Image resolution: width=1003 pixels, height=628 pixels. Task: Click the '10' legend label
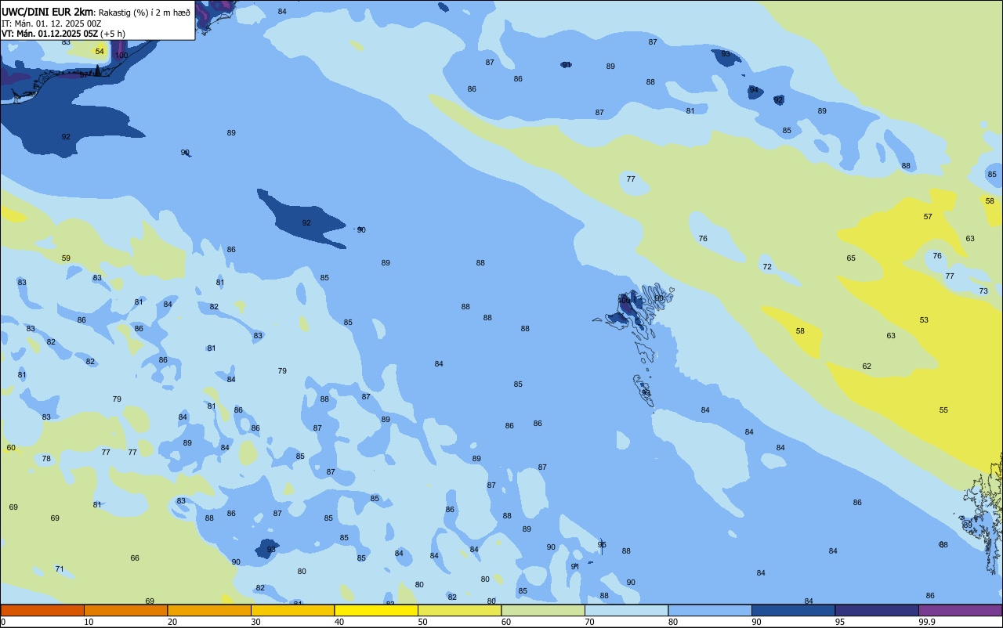click(89, 622)
